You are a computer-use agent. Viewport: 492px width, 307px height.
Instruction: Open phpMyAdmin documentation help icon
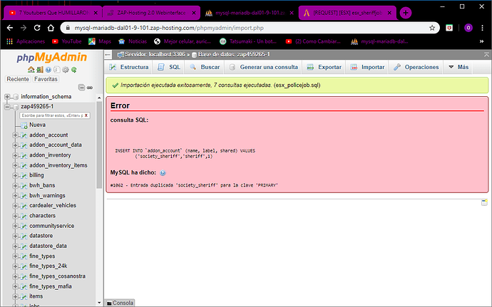click(48, 70)
